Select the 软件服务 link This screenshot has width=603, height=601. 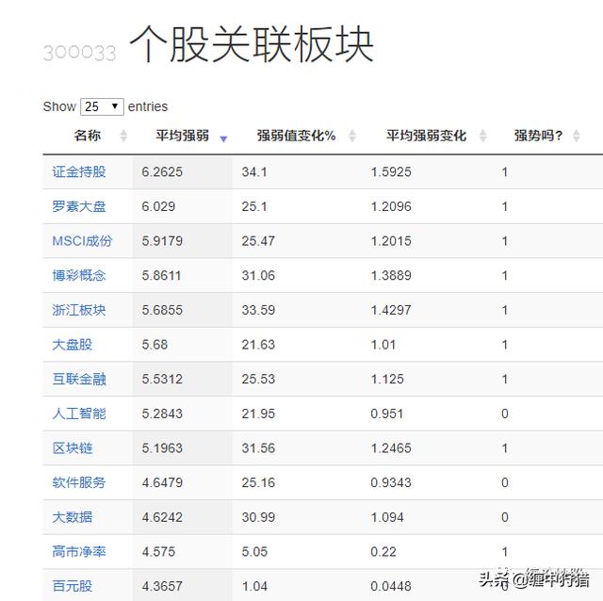click(79, 482)
